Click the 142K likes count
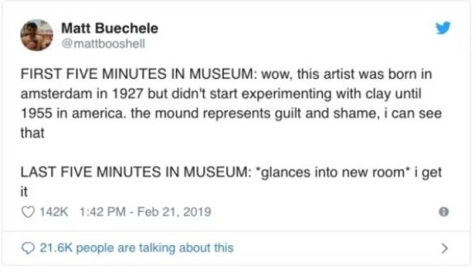The height and width of the screenshot is (269, 475). tap(54, 212)
